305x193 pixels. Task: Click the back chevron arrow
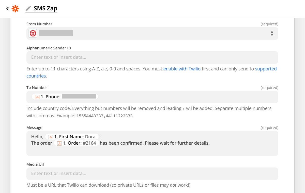point(7,8)
